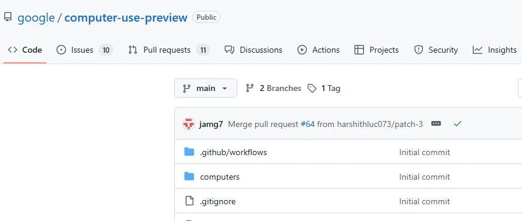Open the jamg7 author link
Image resolution: width=522 pixels, height=221 pixels.
coord(211,124)
